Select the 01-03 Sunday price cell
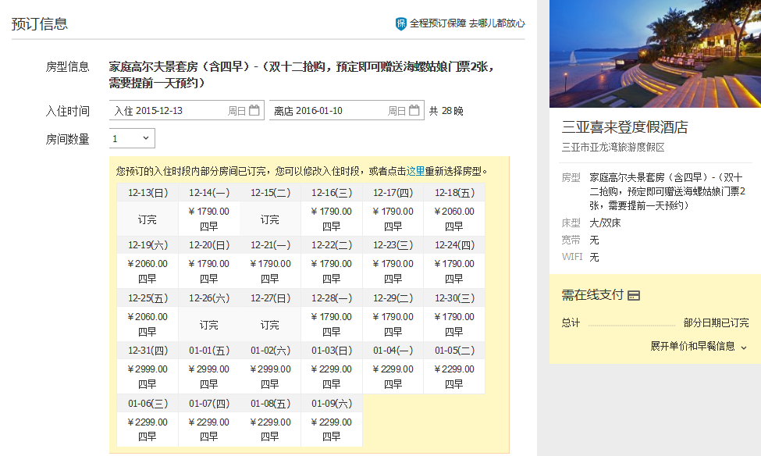 pyautogui.click(x=331, y=376)
